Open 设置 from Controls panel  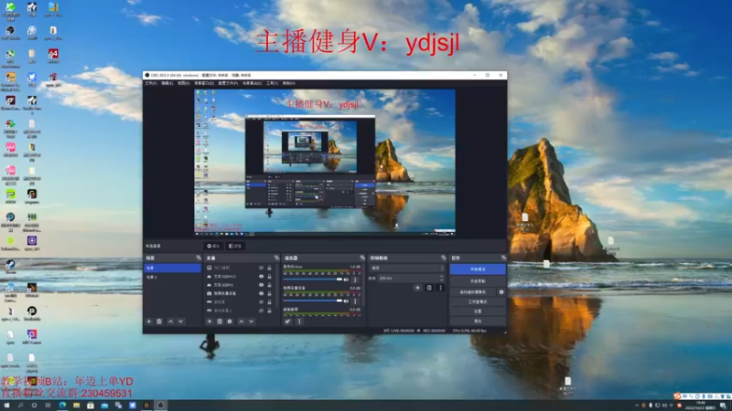coord(478,311)
